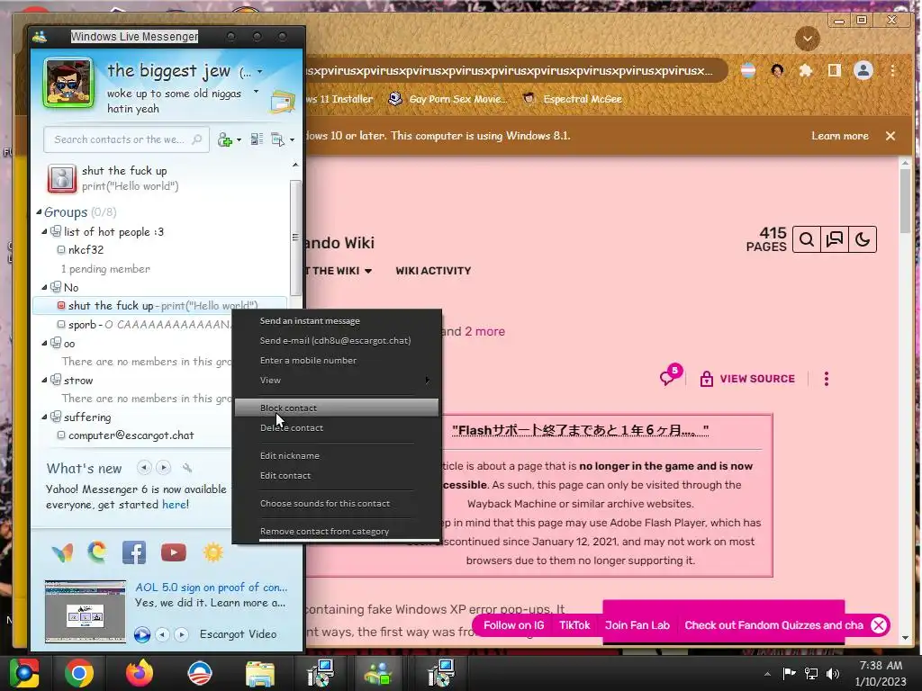The height and width of the screenshot is (691, 922).
Task: Click the Messenger mail inbox icon
Action: 283,103
